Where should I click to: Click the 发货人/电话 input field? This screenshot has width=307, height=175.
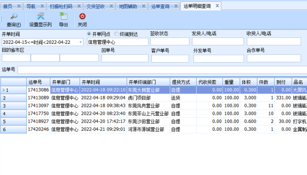click(x=218, y=42)
